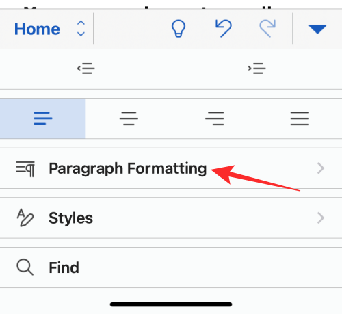Decrease indent with the outdent icon
Screen dimensions: 342x314
coord(85,68)
